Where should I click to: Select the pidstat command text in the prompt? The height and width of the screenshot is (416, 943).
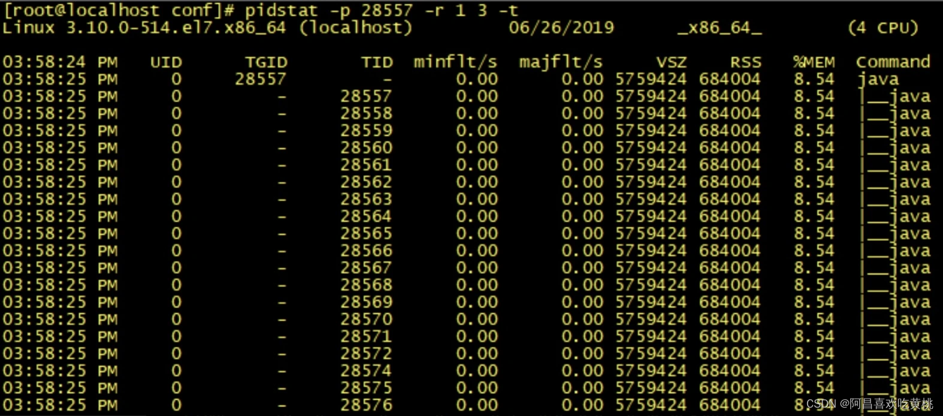tap(381, 10)
